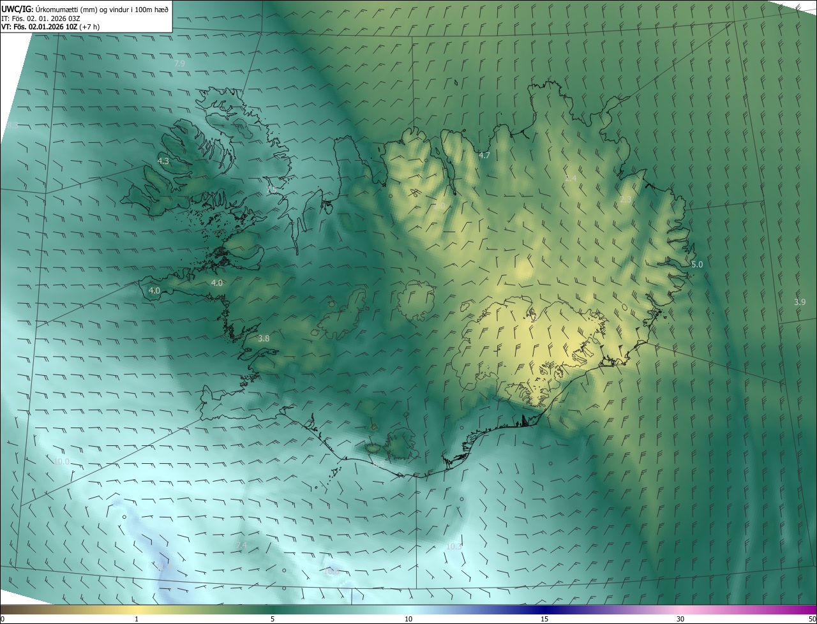Click the colour scale tick label "15"

(x=544, y=619)
